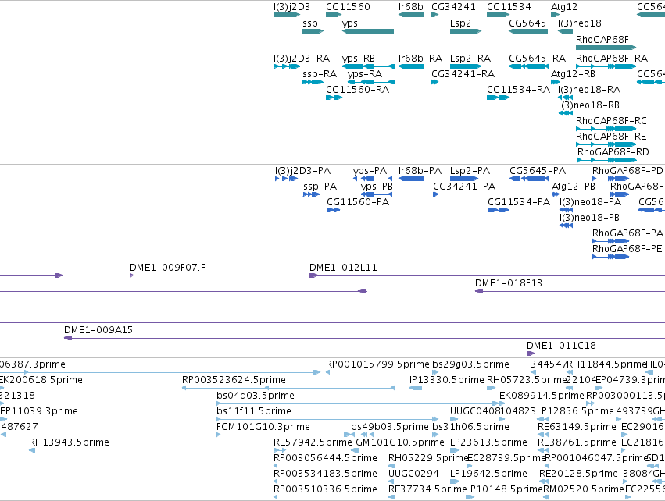Screen dimensions: 665x501
Task: Select the yps gene label
Action: coord(350,23)
